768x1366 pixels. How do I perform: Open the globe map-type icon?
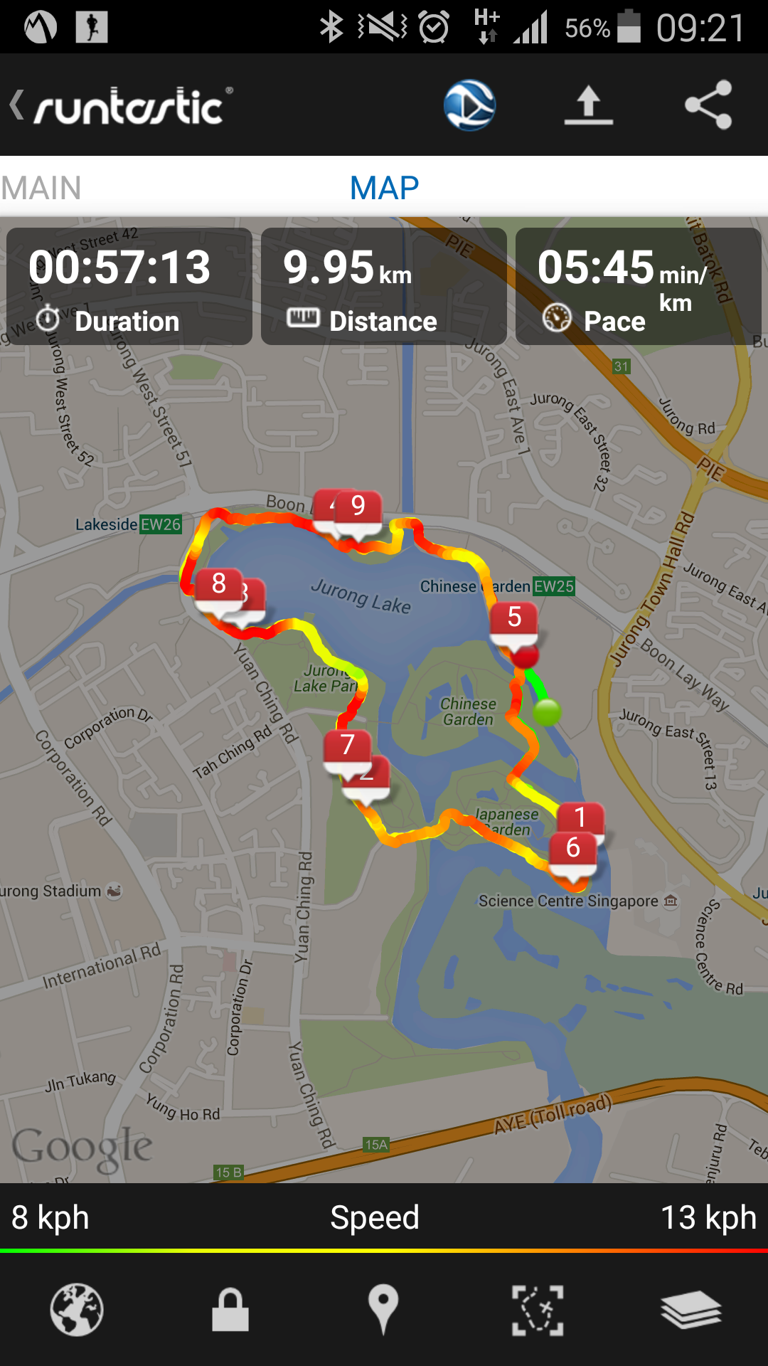click(77, 1310)
